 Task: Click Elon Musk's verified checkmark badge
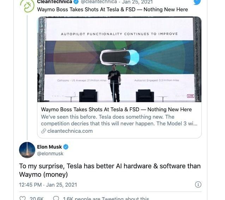[66, 147]
